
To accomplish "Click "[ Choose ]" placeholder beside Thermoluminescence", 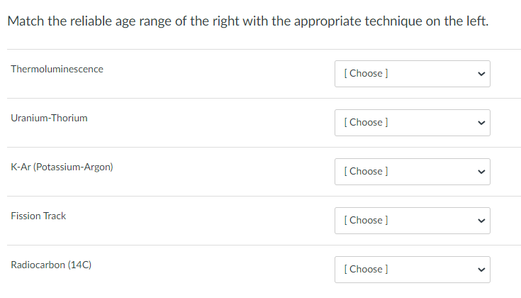I will 365,74.
